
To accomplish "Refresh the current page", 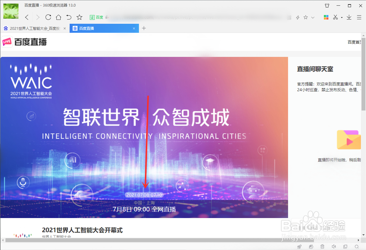I will click(48, 17).
